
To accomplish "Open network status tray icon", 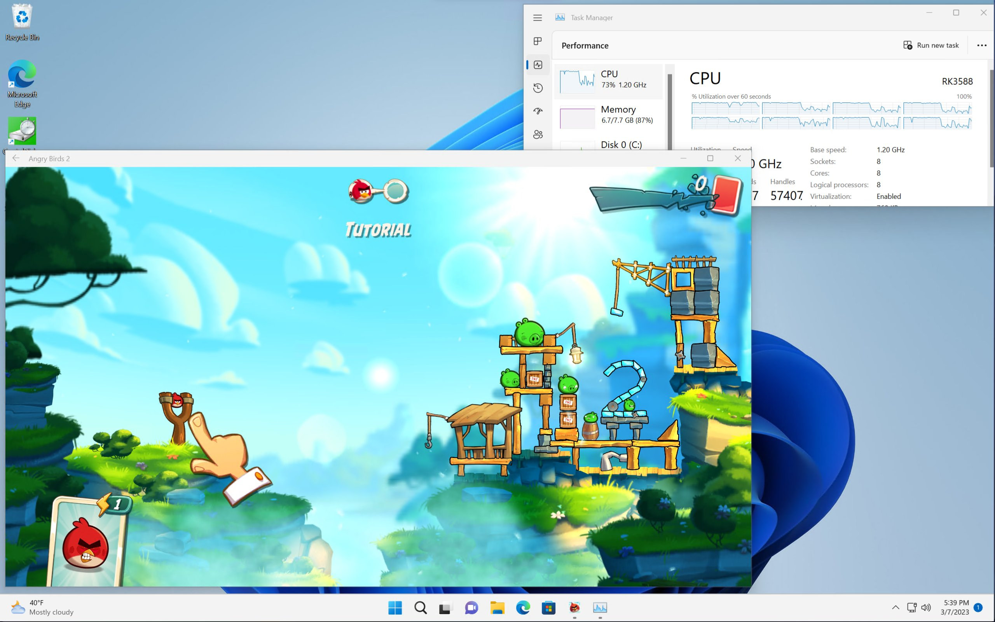I will pos(911,608).
